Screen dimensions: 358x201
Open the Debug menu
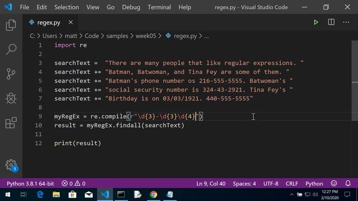[131, 7]
